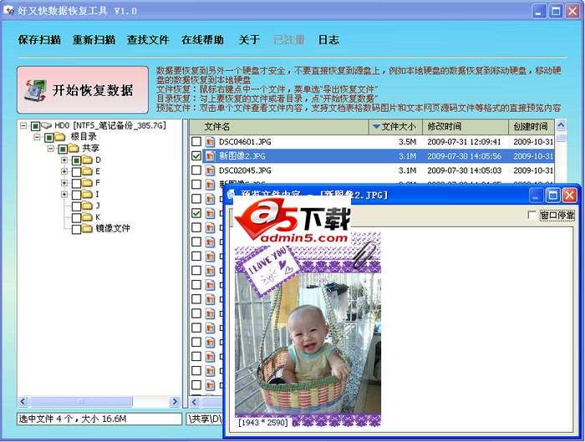Screen dimensions: 585x442
Task: Click the 新图像2.JPG image file icon
Action: point(211,156)
